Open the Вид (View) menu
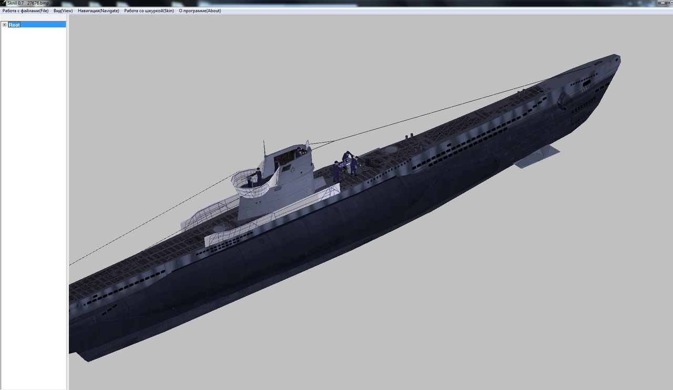 coord(63,11)
